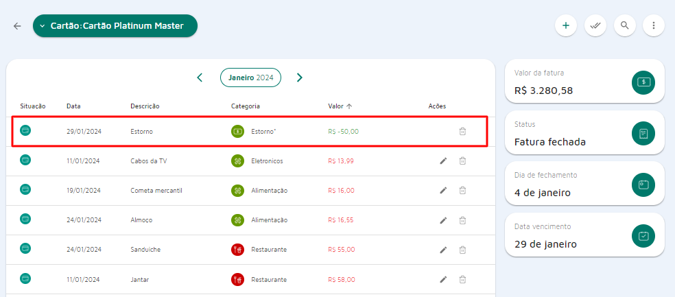Open the three-dot more options menu
This screenshot has width=675, height=297.
[x=654, y=26]
